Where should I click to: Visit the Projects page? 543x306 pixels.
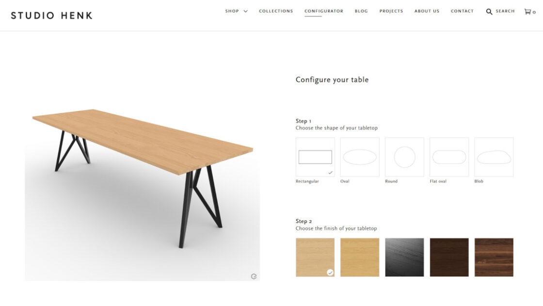[391, 11]
